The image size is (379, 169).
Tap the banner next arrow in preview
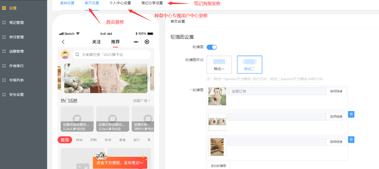(x=145, y=78)
